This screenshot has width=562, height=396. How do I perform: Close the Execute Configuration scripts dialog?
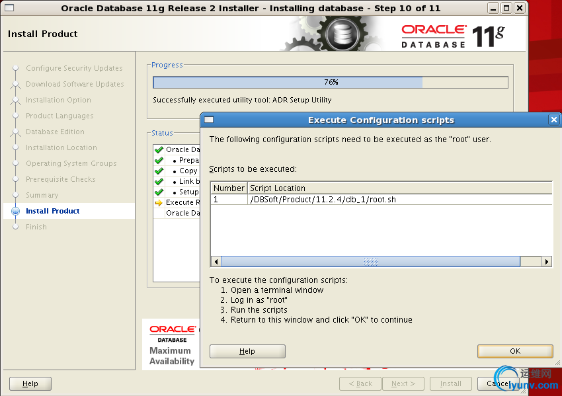point(554,120)
